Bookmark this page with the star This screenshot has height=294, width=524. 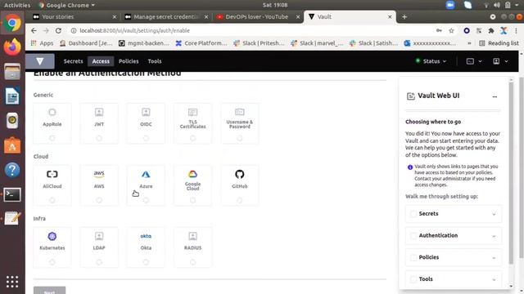coord(451,31)
